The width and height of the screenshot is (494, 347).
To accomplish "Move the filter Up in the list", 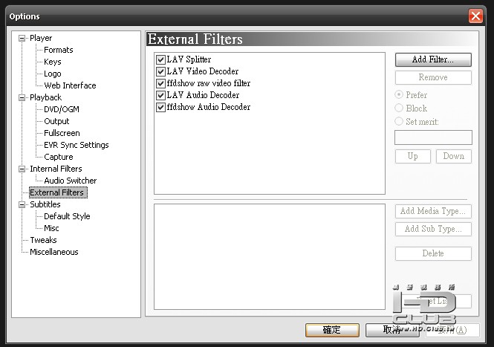I will tap(413, 156).
